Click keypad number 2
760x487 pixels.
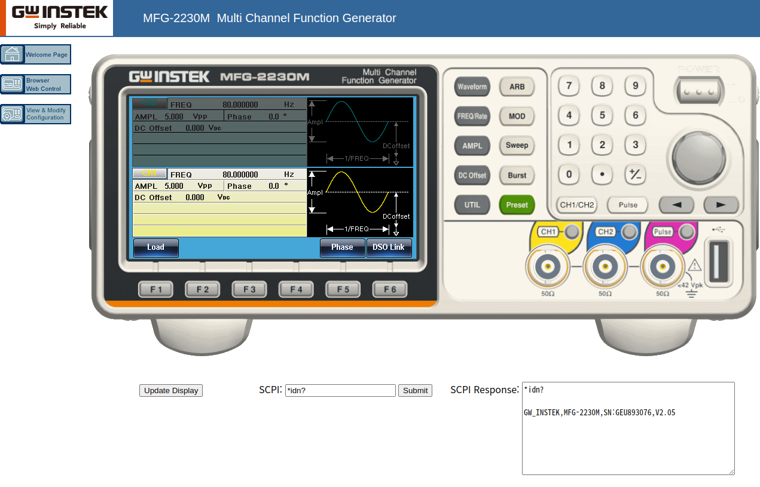tap(602, 145)
